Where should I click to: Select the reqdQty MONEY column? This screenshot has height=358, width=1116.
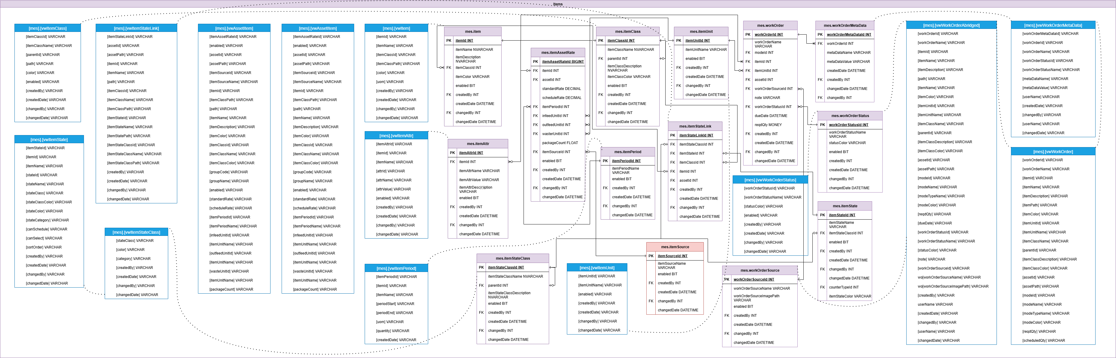pos(770,125)
